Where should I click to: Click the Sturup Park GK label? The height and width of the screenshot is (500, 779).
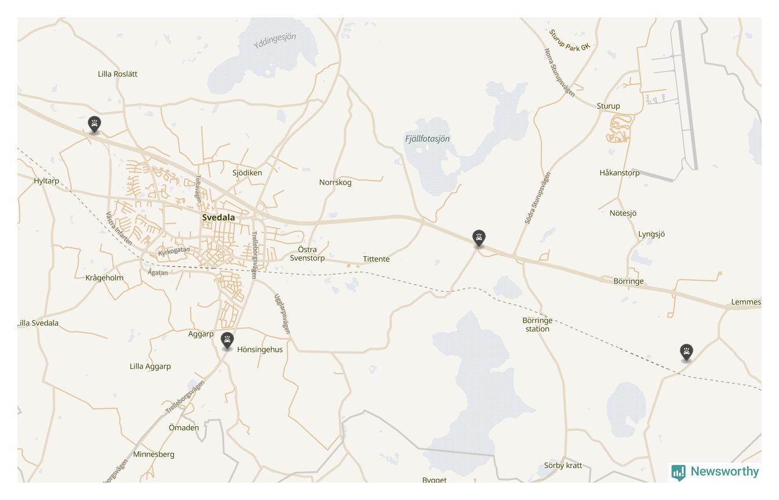[x=569, y=41]
